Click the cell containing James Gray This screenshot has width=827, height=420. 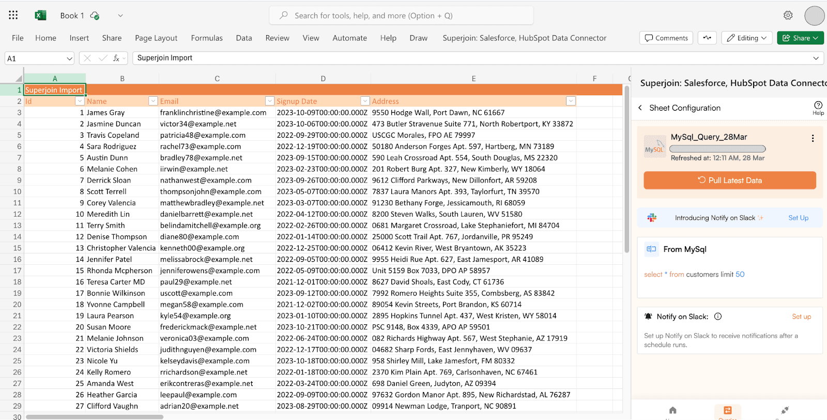click(122, 112)
